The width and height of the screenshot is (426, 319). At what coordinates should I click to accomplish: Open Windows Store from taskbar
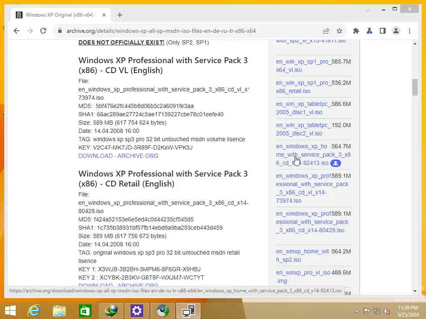click(85, 311)
